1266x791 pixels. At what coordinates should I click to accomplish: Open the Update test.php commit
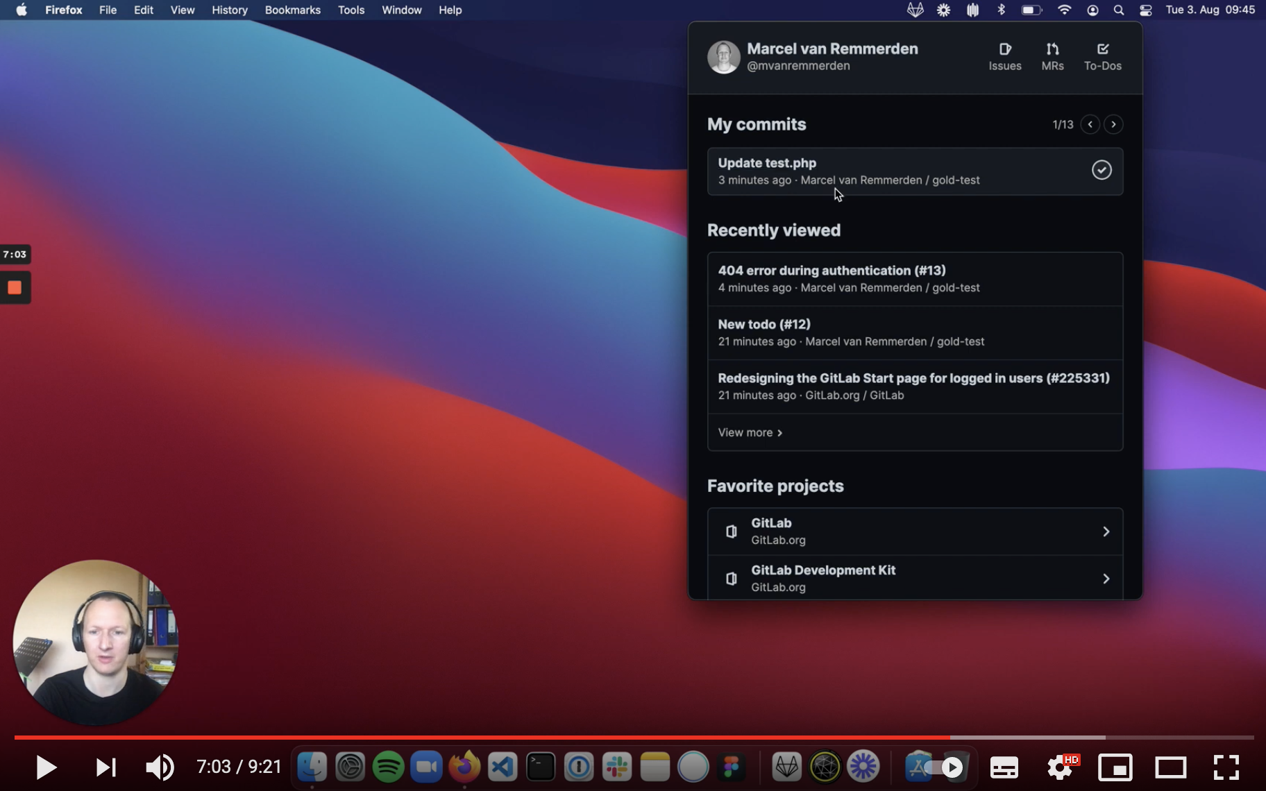(x=915, y=171)
